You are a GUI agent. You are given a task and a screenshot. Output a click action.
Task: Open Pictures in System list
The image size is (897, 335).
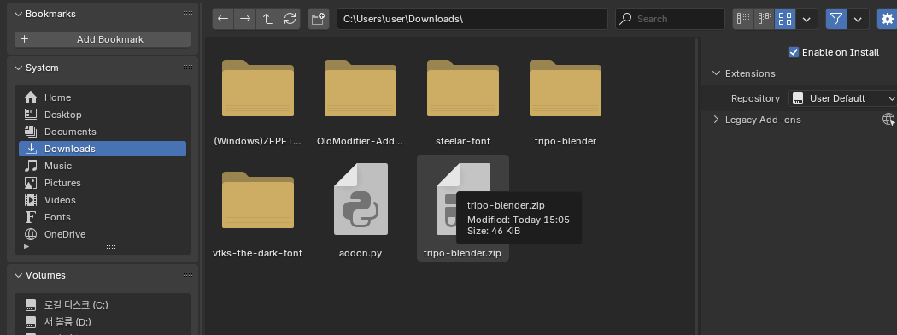(x=103, y=183)
